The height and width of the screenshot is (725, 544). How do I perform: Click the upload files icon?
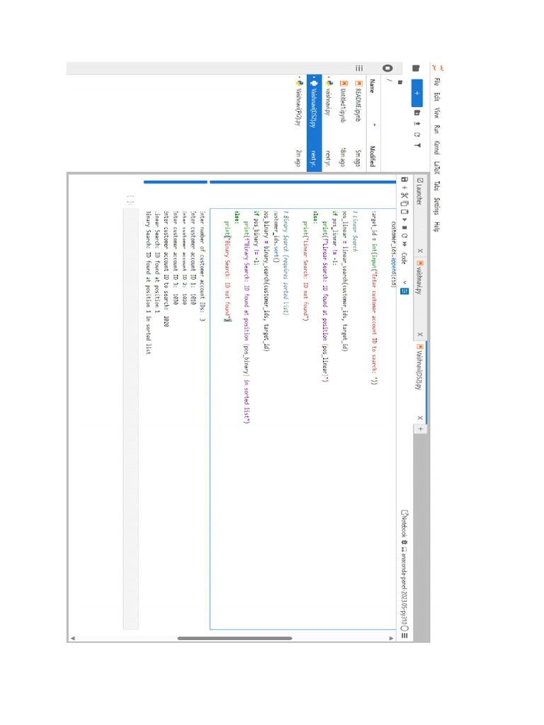[x=417, y=123]
